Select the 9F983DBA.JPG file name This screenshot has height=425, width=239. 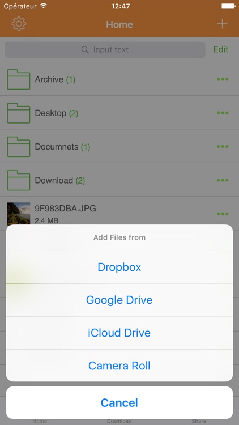[x=65, y=209]
